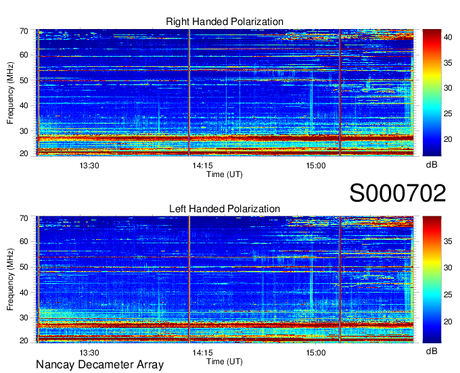Click the 40 value on top color bar
This screenshot has height=373, width=460.
pyautogui.click(x=448, y=37)
